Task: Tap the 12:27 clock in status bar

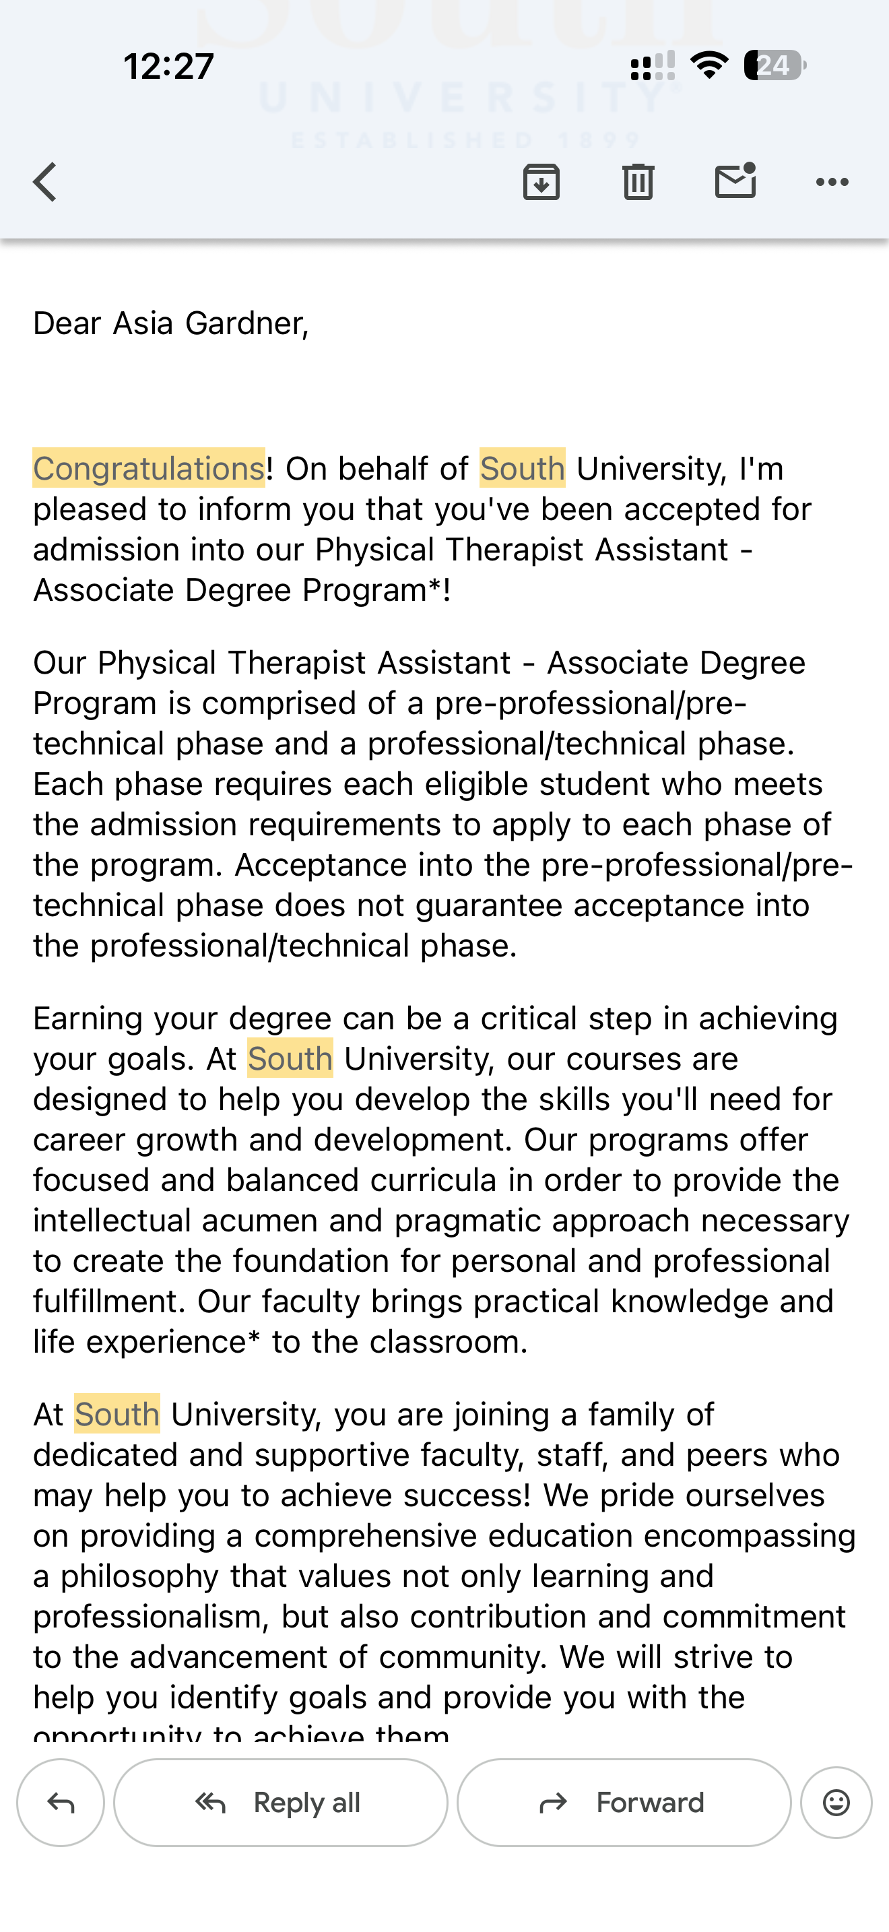Action: (168, 66)
